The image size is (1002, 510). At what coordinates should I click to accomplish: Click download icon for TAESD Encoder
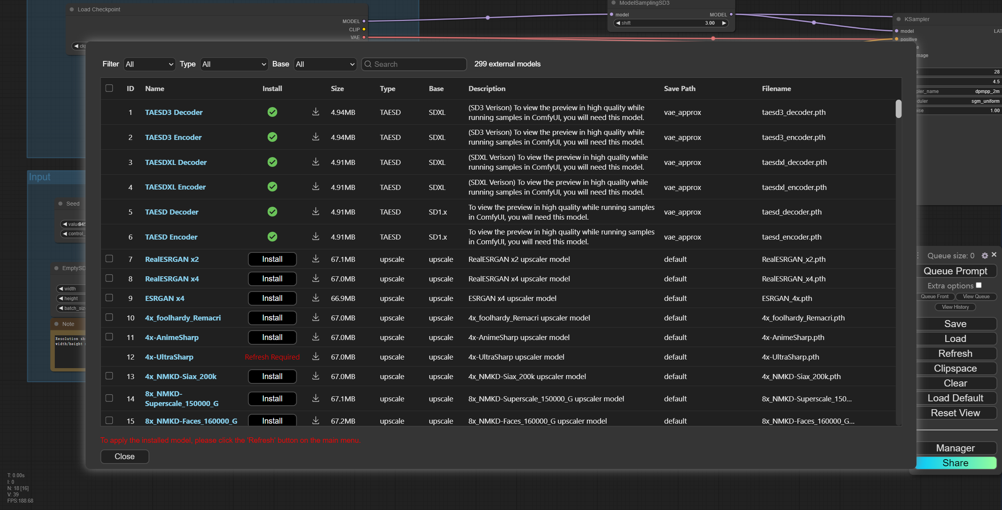click(x=315, y=237)
